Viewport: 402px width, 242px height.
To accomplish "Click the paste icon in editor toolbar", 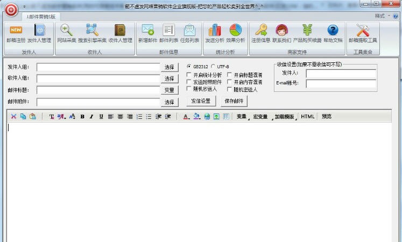I will [x=33, y=117].
